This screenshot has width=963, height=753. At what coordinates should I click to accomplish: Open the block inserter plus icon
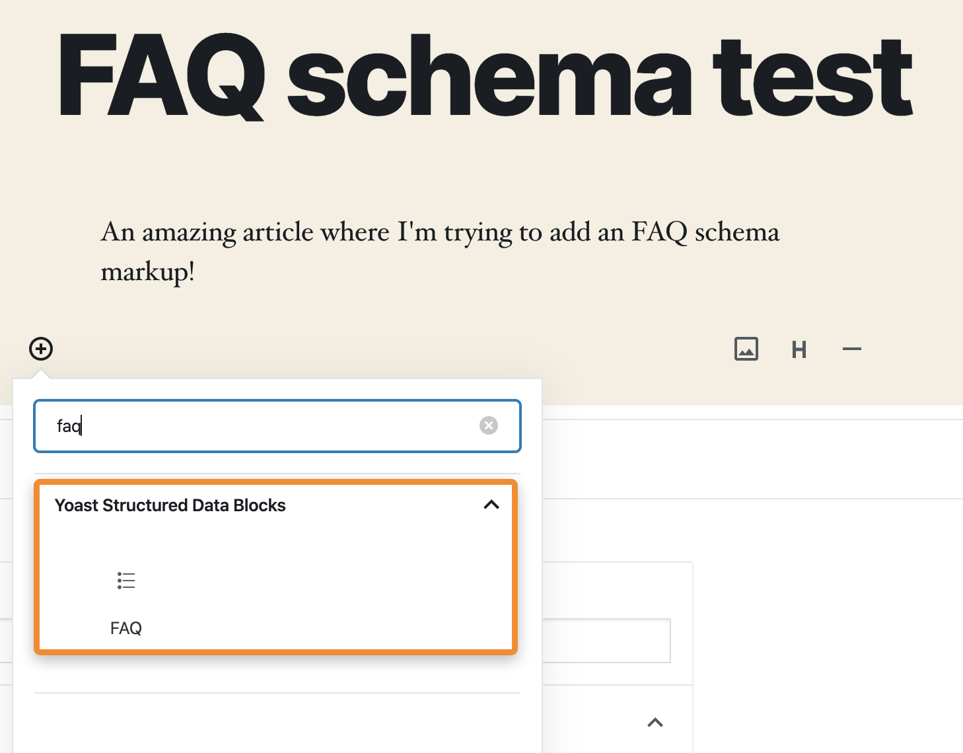coord(40,349)
